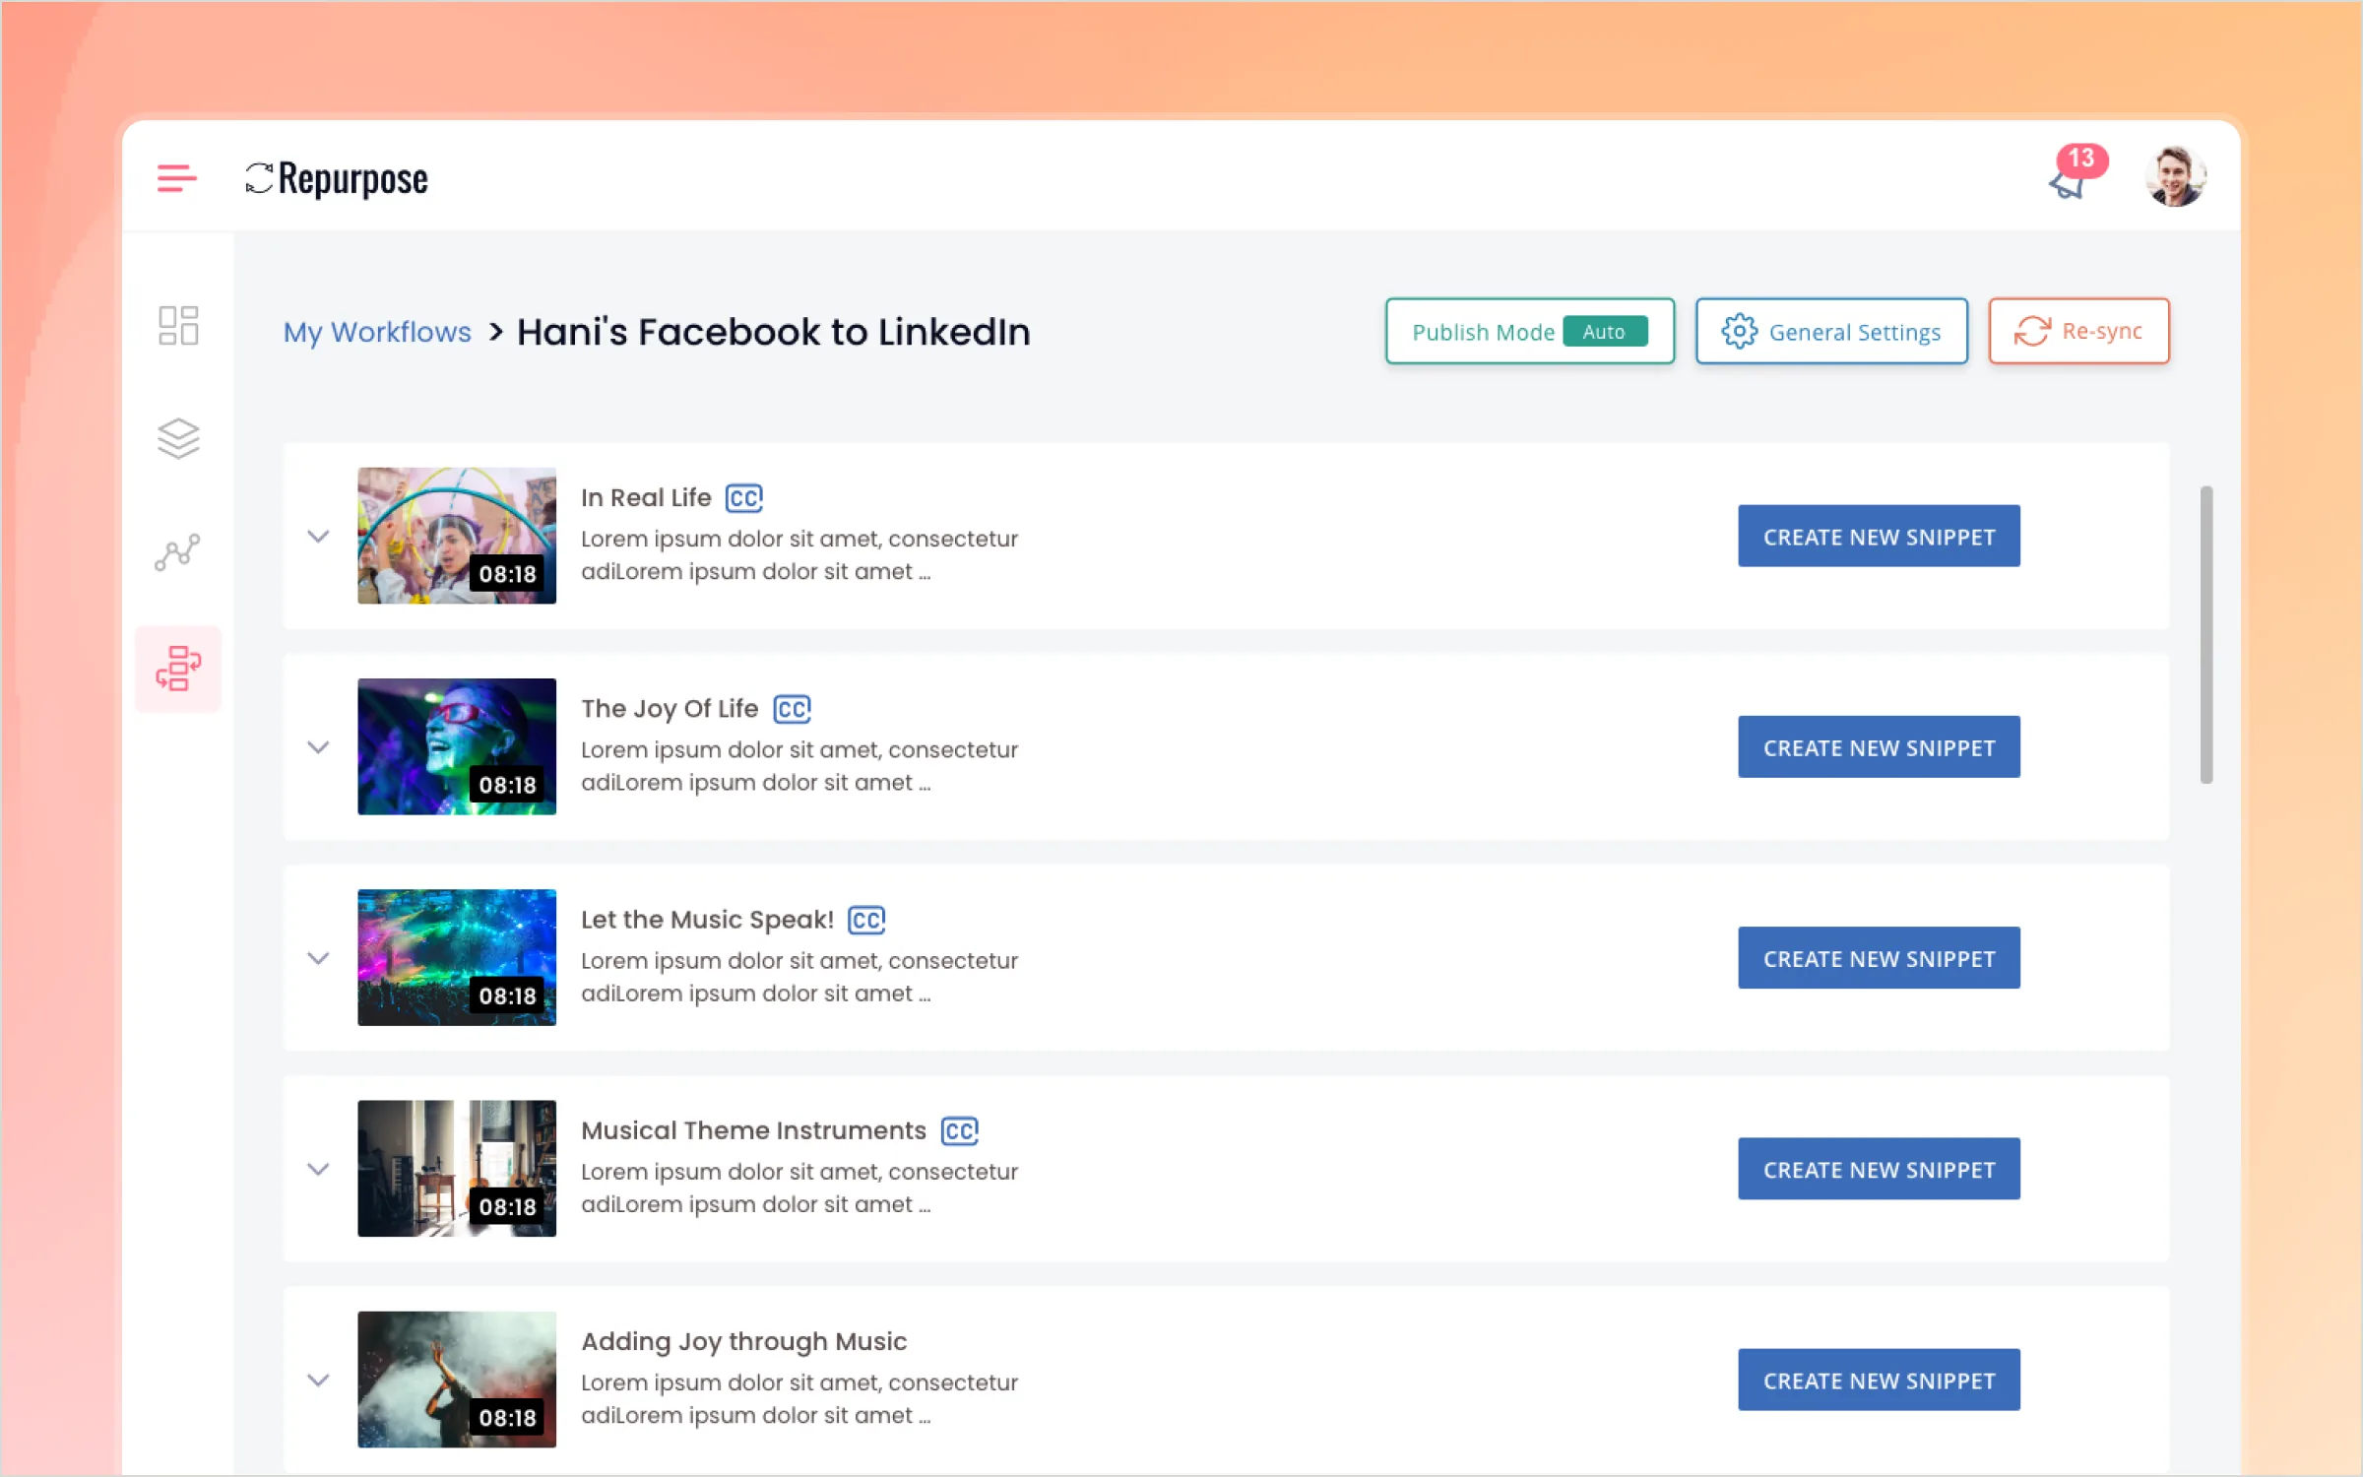Open the analytics graph sidebar icon
The image size is (2363, 1477).
178,552
